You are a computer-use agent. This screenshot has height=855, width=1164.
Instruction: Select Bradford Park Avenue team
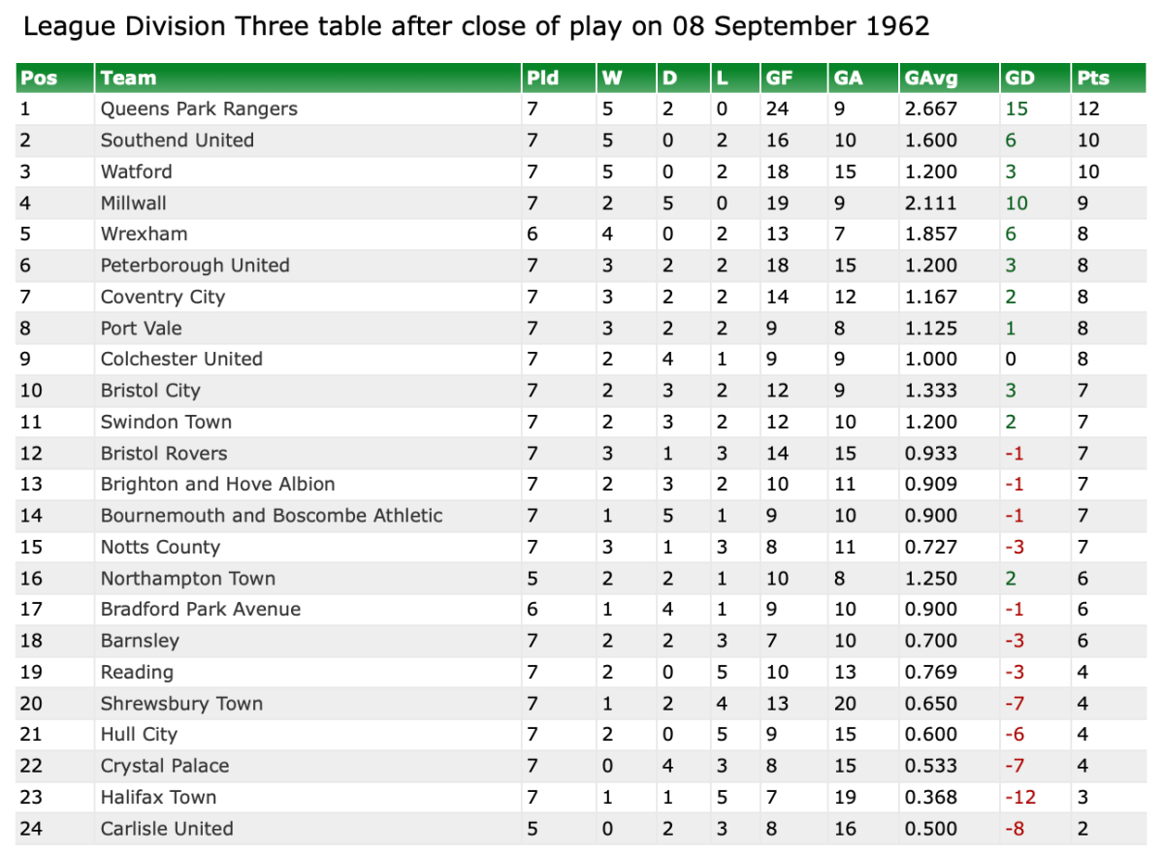point(201,609)
